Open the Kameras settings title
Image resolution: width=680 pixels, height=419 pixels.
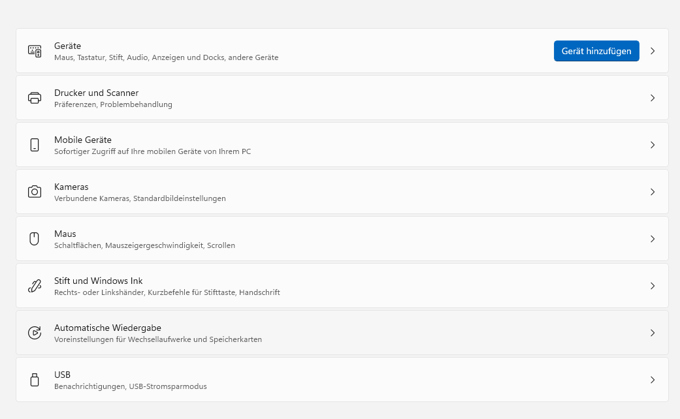(71, 187)
